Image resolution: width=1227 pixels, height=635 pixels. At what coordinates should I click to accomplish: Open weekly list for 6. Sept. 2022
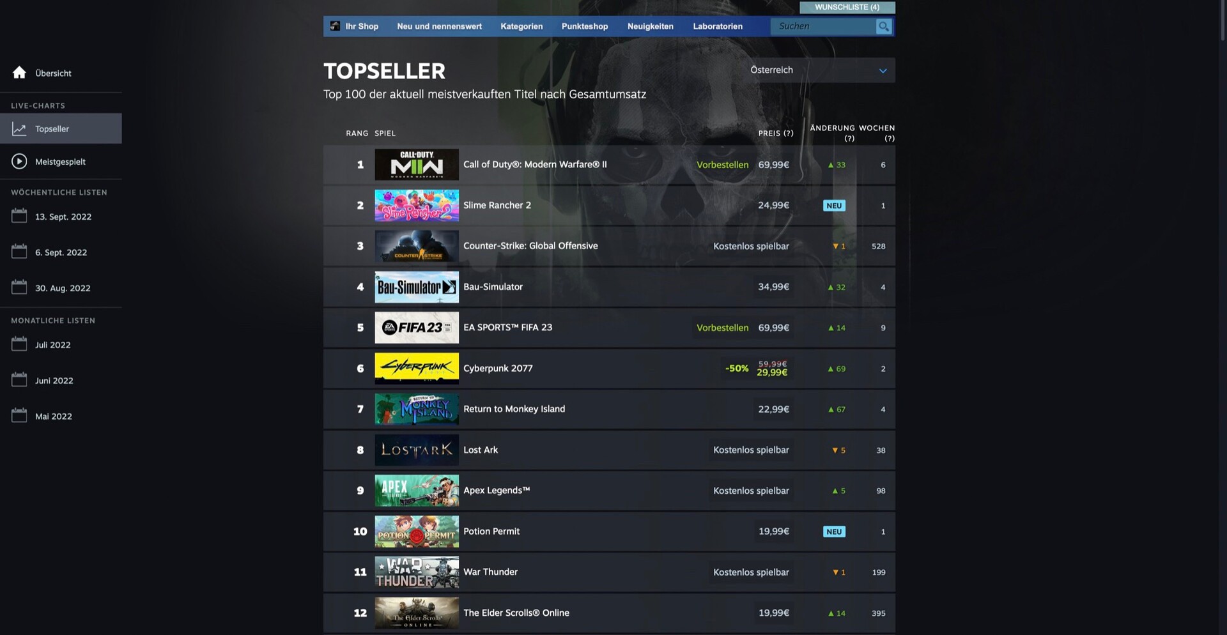click(x=61, y=252)
